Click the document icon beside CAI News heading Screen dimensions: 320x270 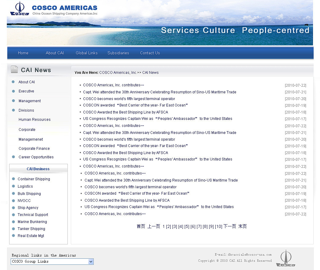pos(14,69)
